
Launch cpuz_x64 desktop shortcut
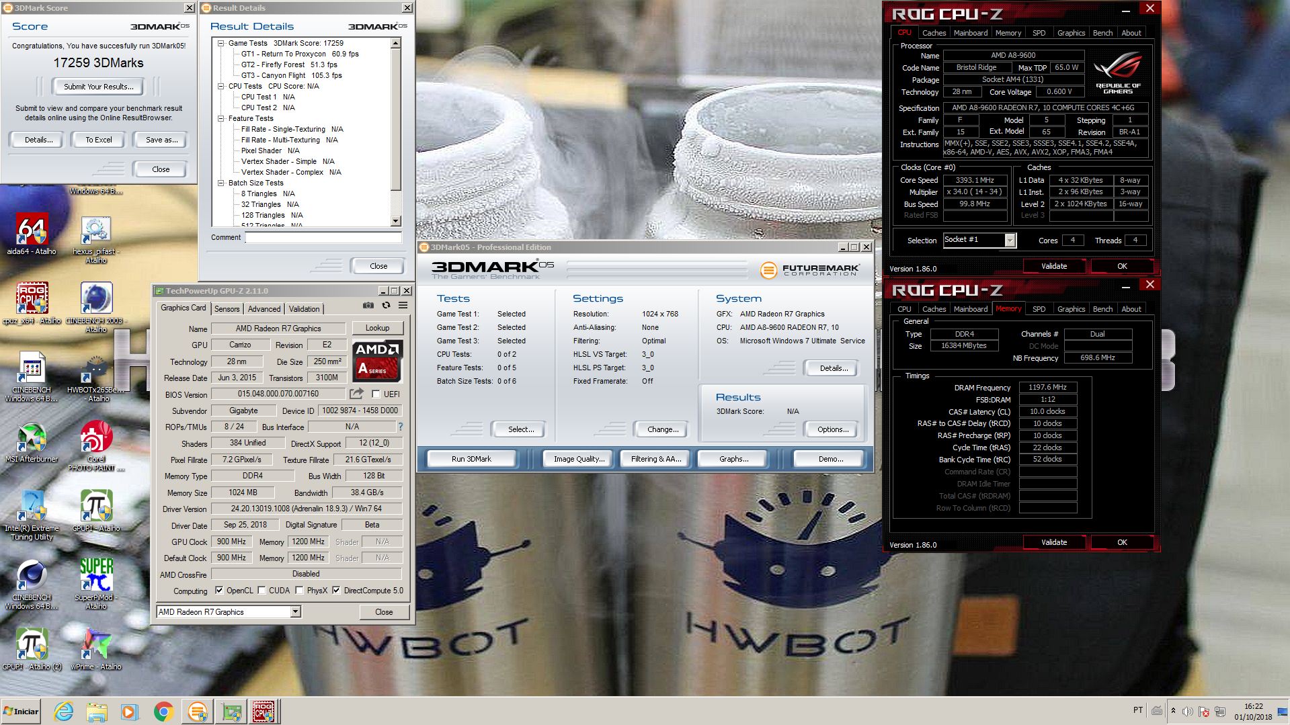pyautogui.click(x=32, y=302)
